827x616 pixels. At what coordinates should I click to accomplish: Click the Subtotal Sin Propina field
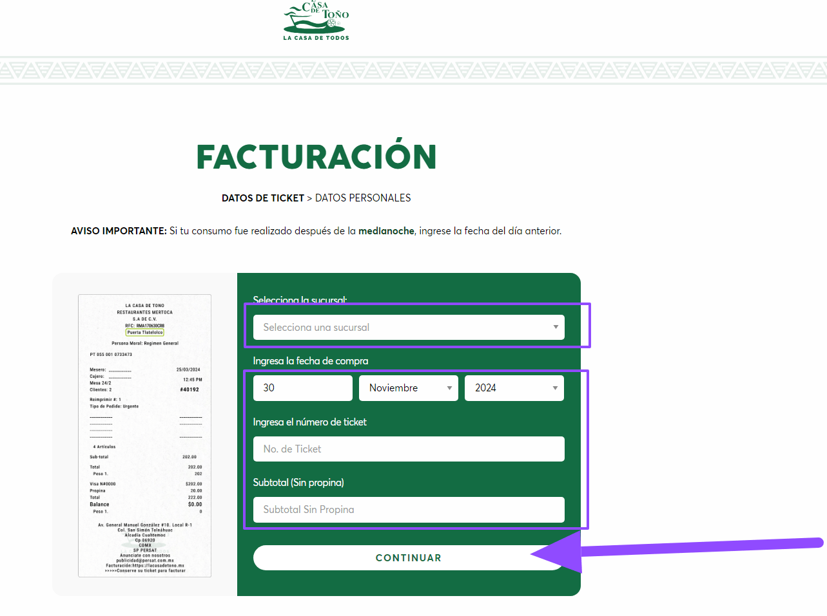click(x=409, y=510)
